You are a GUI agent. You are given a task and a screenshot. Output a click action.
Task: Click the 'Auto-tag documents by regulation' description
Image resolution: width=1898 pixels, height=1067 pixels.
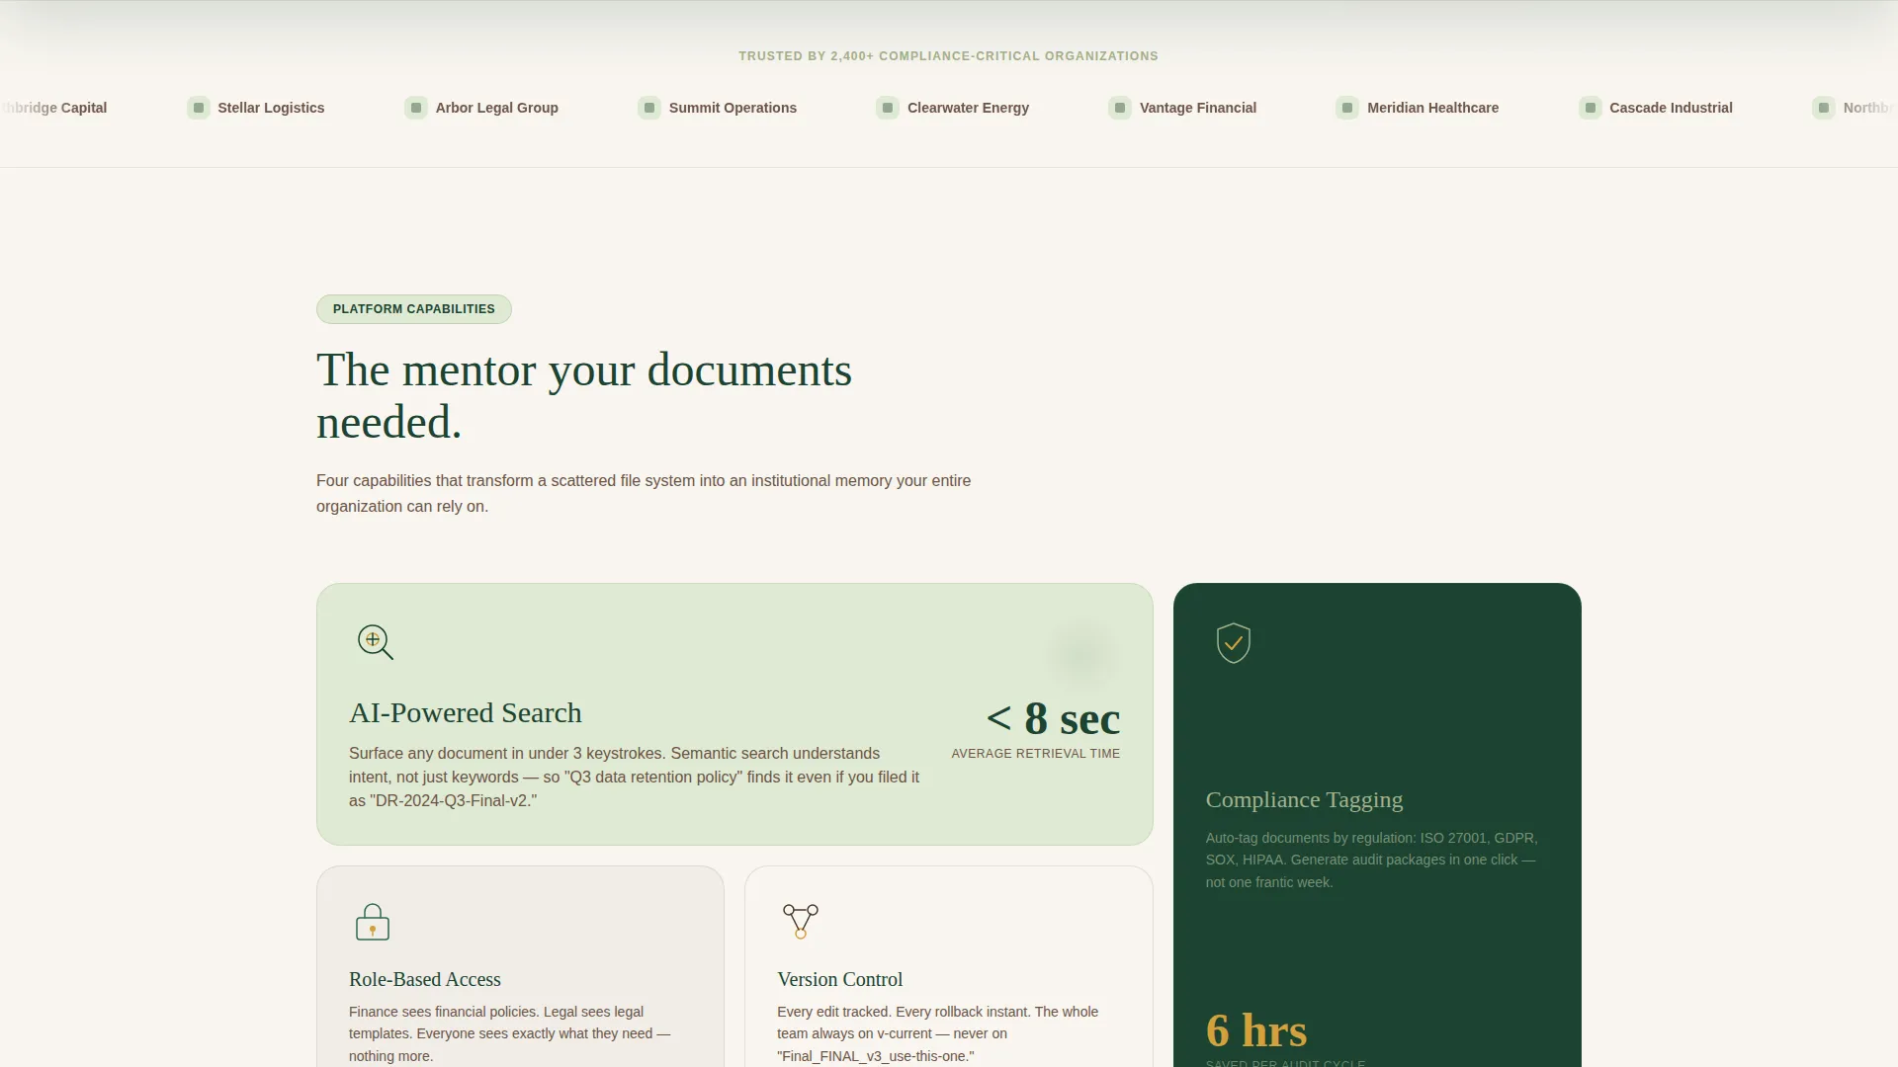tap(1372, 860)
